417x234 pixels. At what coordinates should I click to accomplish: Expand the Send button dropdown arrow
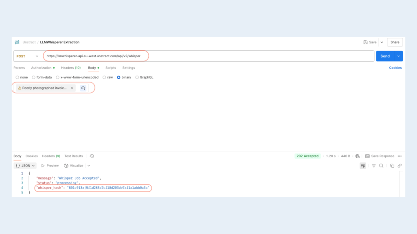399,56
